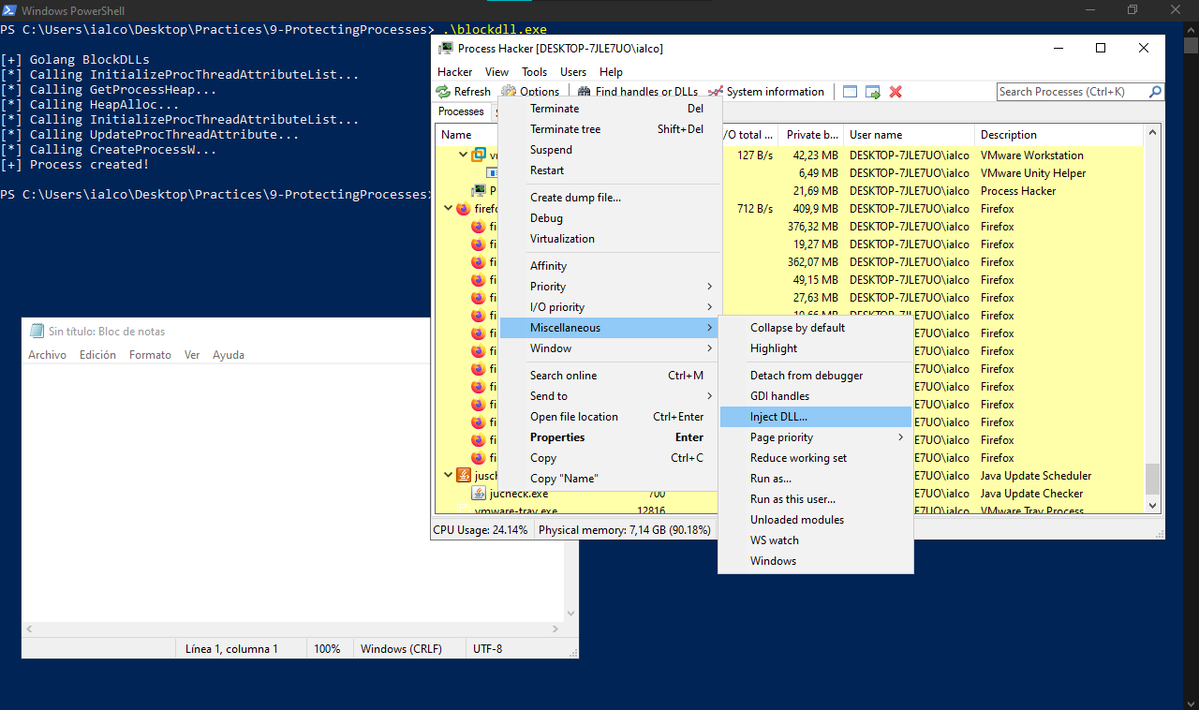The height and width of the screenshot is (710, 1199).
Task: Select Search online menu entry
Action: (x=609, y=376)
